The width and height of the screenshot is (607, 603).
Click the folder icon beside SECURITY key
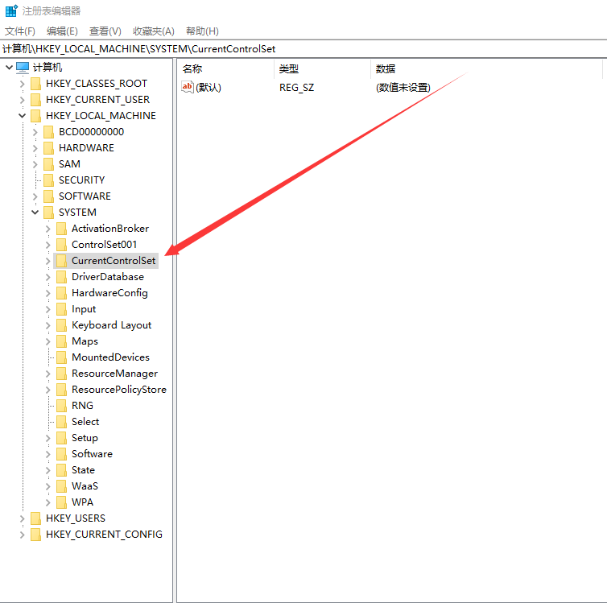pos(49,180)
